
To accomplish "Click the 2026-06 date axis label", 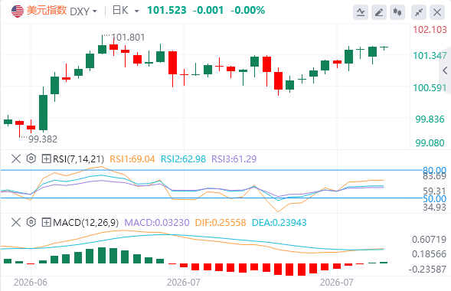I will (31, 283).
